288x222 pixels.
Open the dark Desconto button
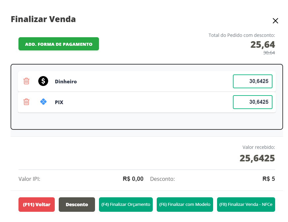pos(77,205)
